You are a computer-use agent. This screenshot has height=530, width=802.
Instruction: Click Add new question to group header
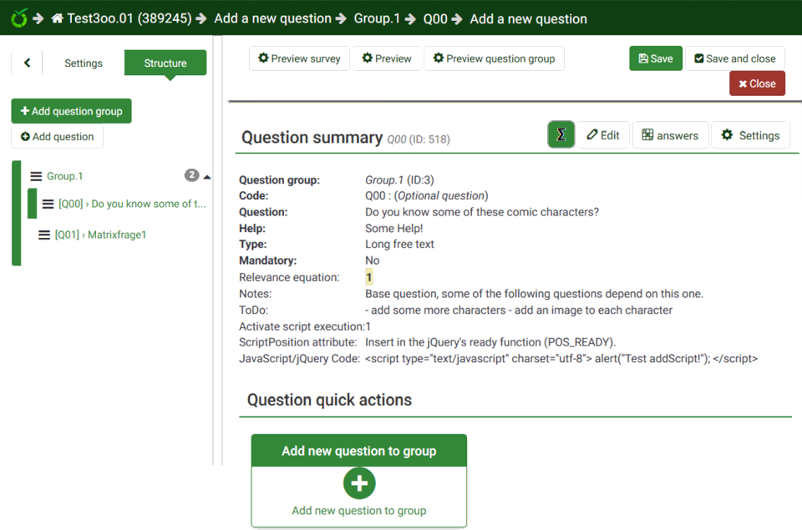coord(359,450)
